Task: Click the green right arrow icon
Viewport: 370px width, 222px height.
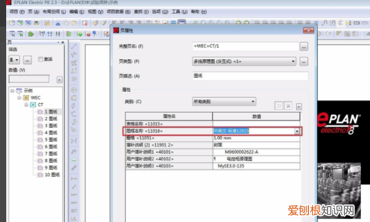Action: coord(246,23)
